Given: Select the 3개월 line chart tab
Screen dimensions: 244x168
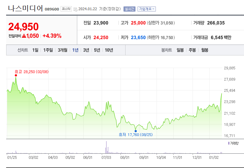Looking at the screenshot, I should tap(63, 50).
